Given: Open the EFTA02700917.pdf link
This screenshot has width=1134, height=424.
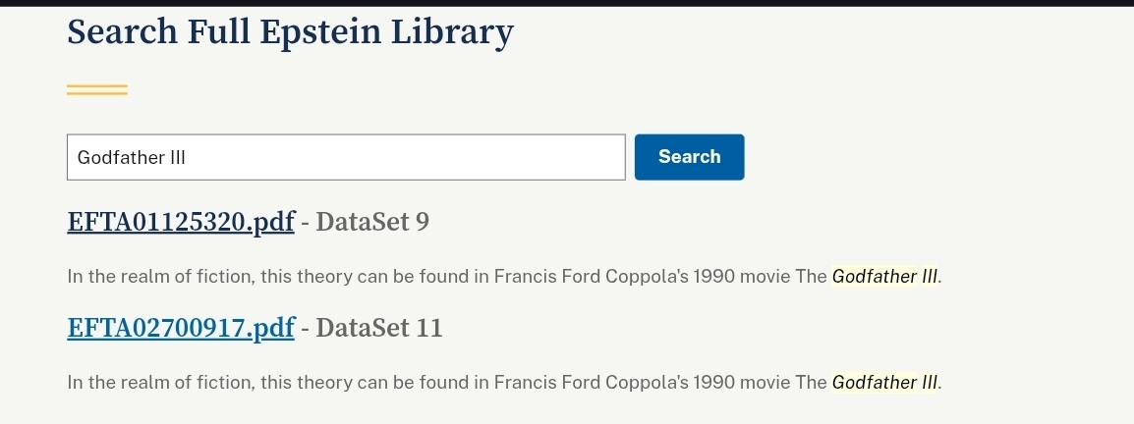Looking at the screenshot, I should click(x=181, y=328).
